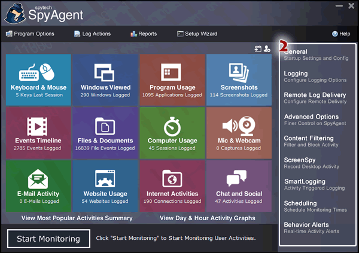Click the '290 Windows Logged' text
The image size is (359, 253).
(x=105, y=95)
